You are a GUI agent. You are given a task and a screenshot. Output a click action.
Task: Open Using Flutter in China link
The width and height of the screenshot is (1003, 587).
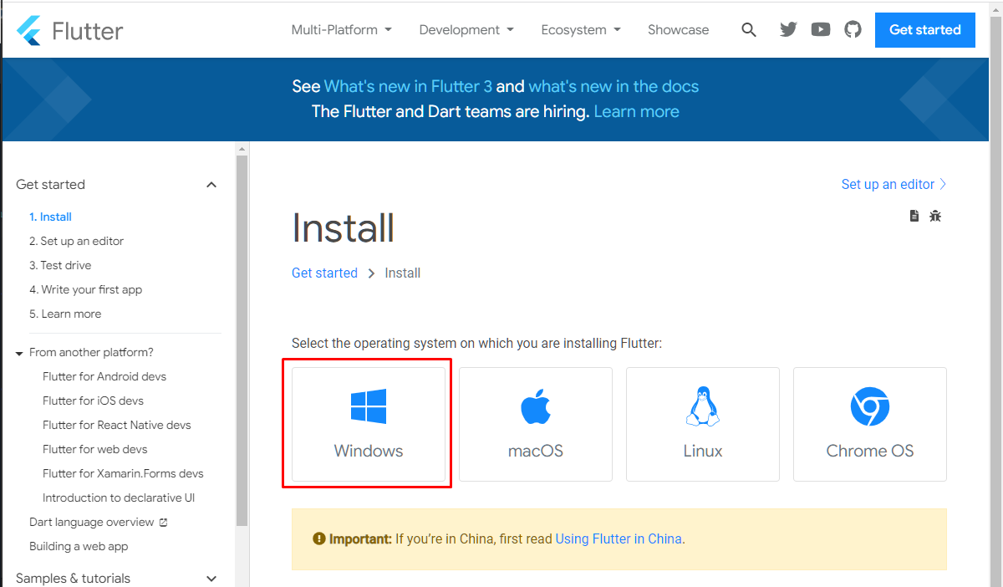[x=619, y=539]
